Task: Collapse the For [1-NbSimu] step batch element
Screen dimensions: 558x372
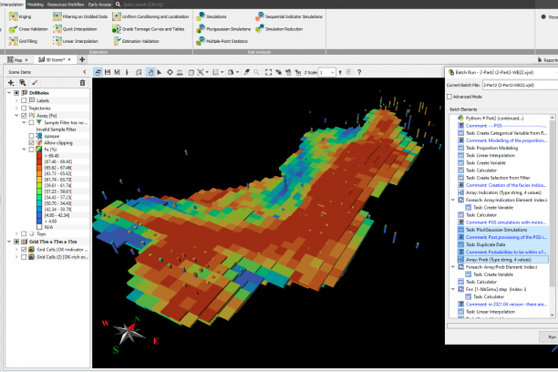Action: pos(453,289)
